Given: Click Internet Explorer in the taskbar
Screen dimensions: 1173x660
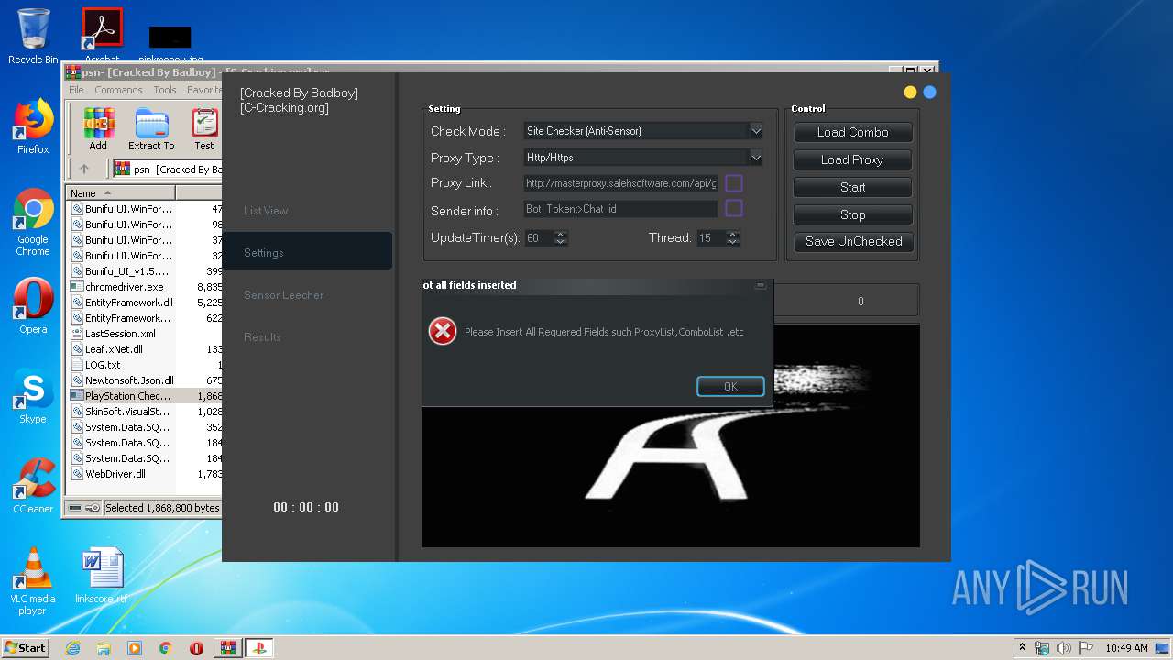Looking at the screenshot, I should coord(72,648).
